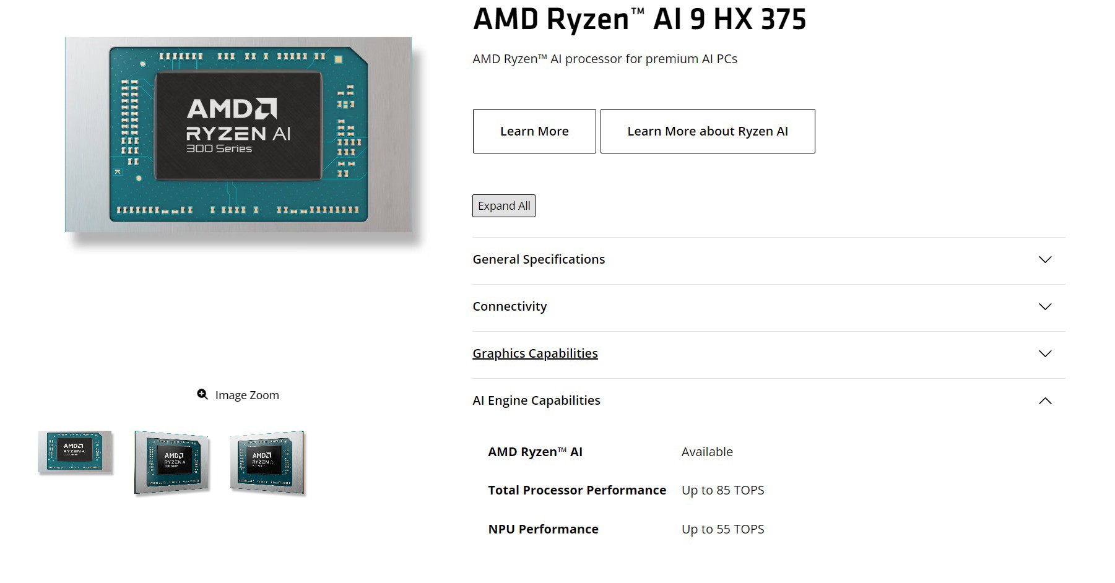
Task: Click the large AMD Ryzen AI chip image
Action: coord(238,135)
